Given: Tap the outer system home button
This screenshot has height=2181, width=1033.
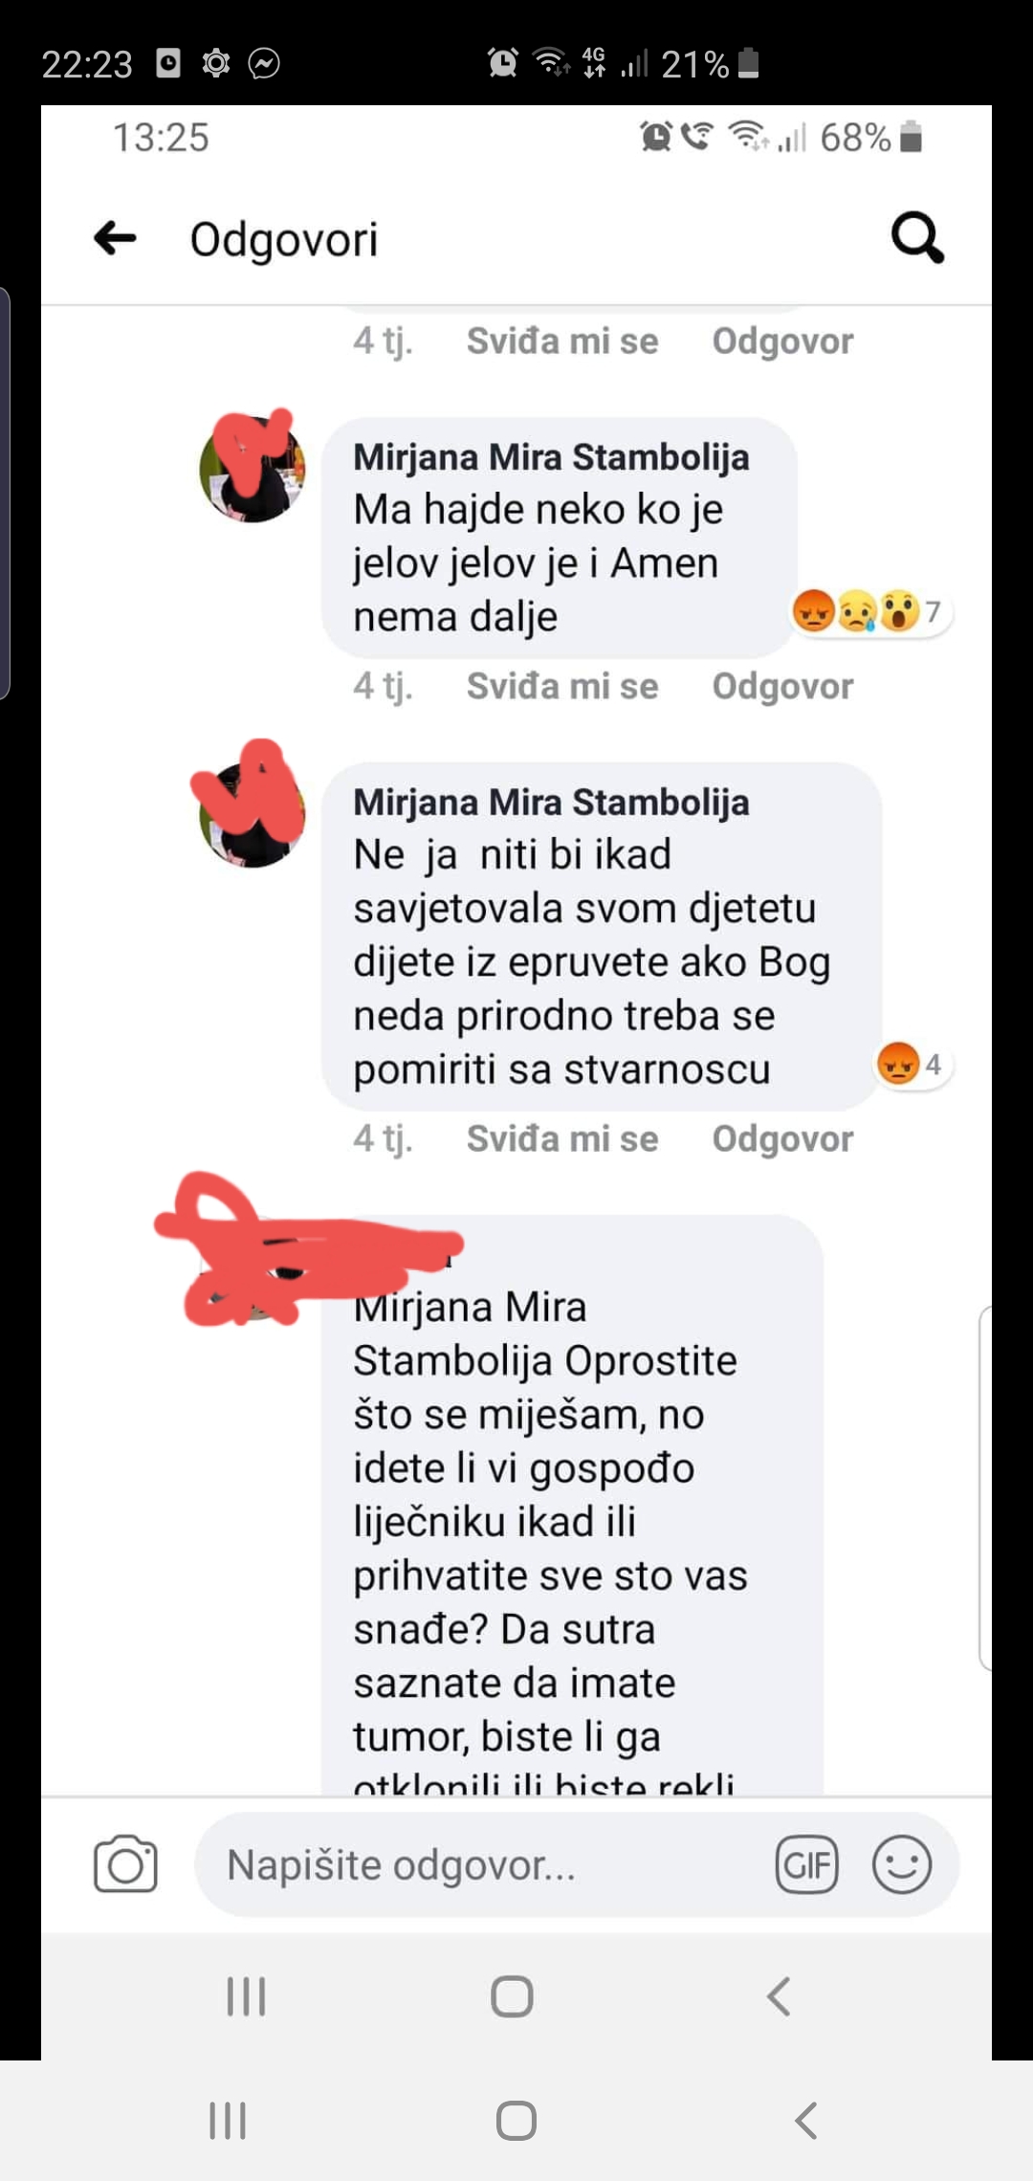Looking at the screenshot, I should coord(516,2120).
